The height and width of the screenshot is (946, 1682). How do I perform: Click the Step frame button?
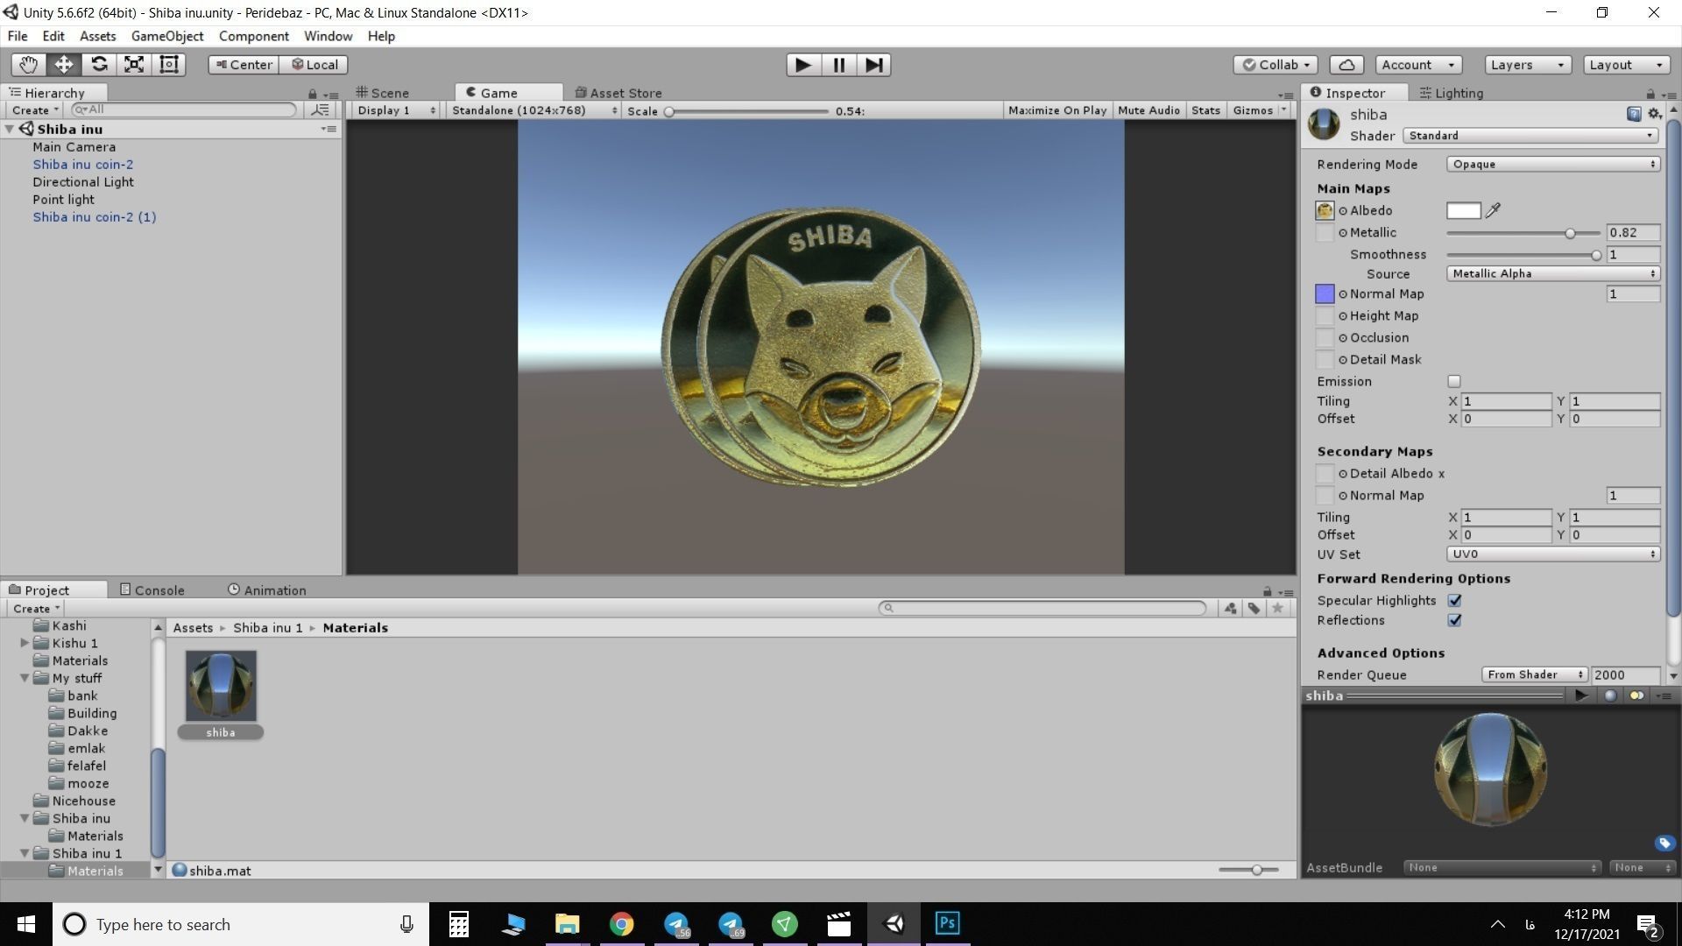pyautogui.click(x=873, y=65)
